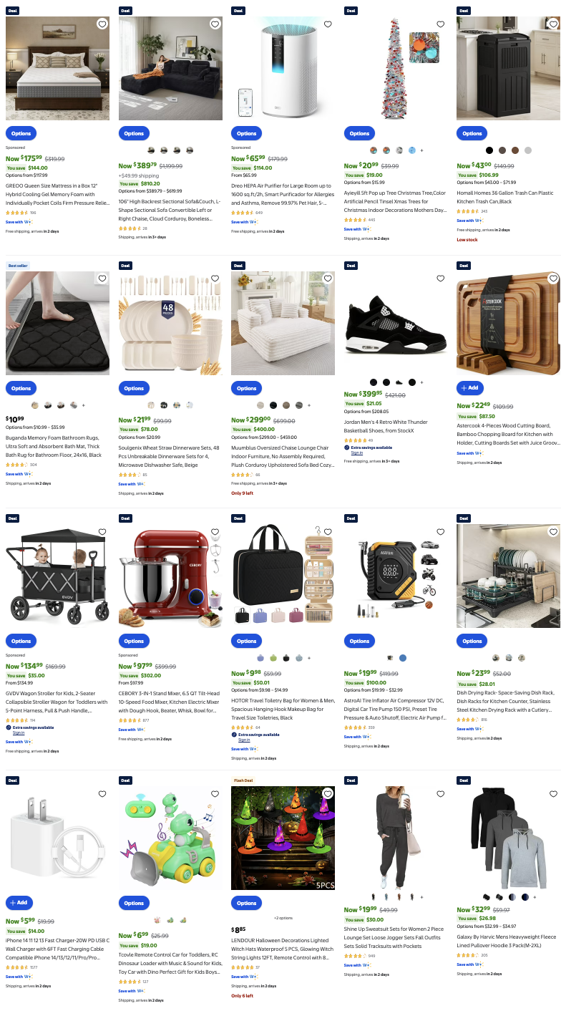Add Astercook cutting board set to cart
Image resolution: width=561 pixels, height=1011 pixels.
click(x=470, y=387)
